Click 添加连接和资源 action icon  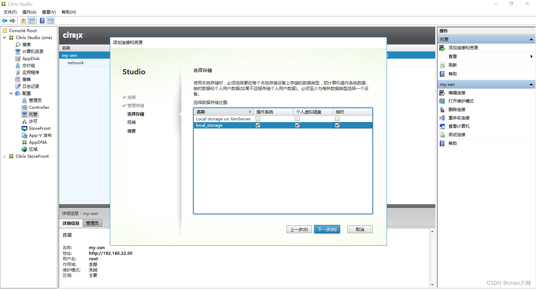pyautogui.click(x=442, y=48)
